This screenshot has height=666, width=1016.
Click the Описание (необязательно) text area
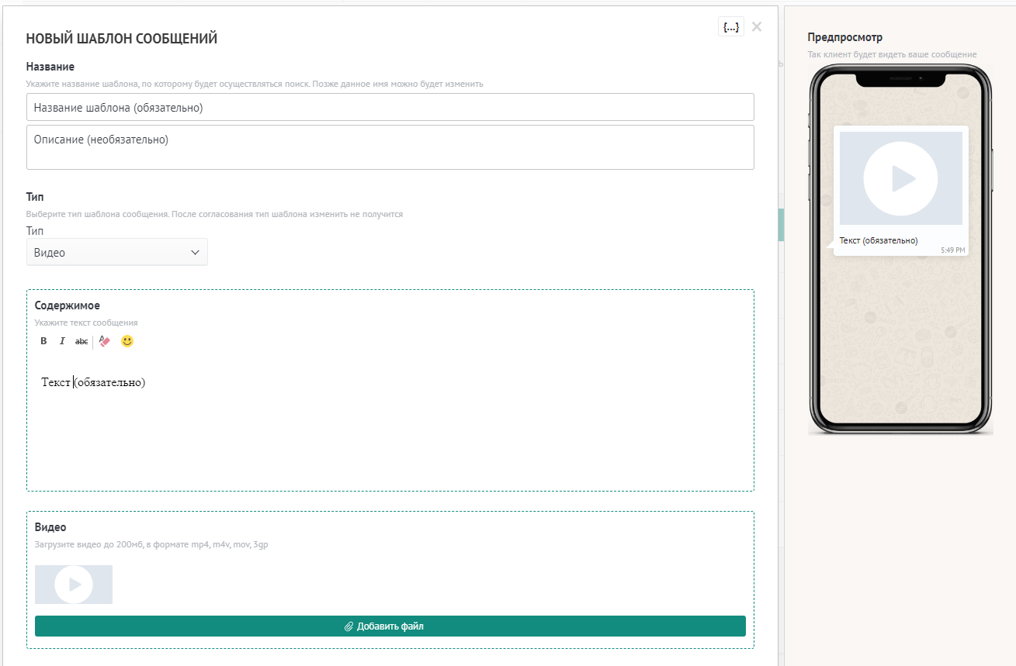coord(390,147)
